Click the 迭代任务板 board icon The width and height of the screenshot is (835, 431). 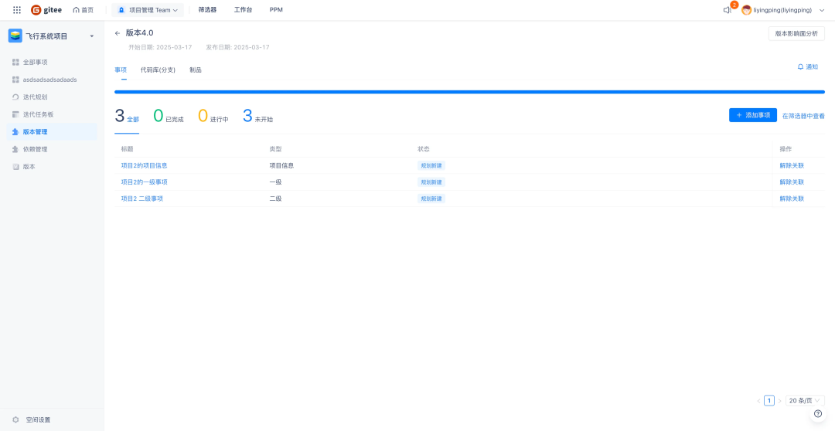[16, 114]
